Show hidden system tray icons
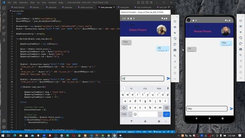 [179, 135]
